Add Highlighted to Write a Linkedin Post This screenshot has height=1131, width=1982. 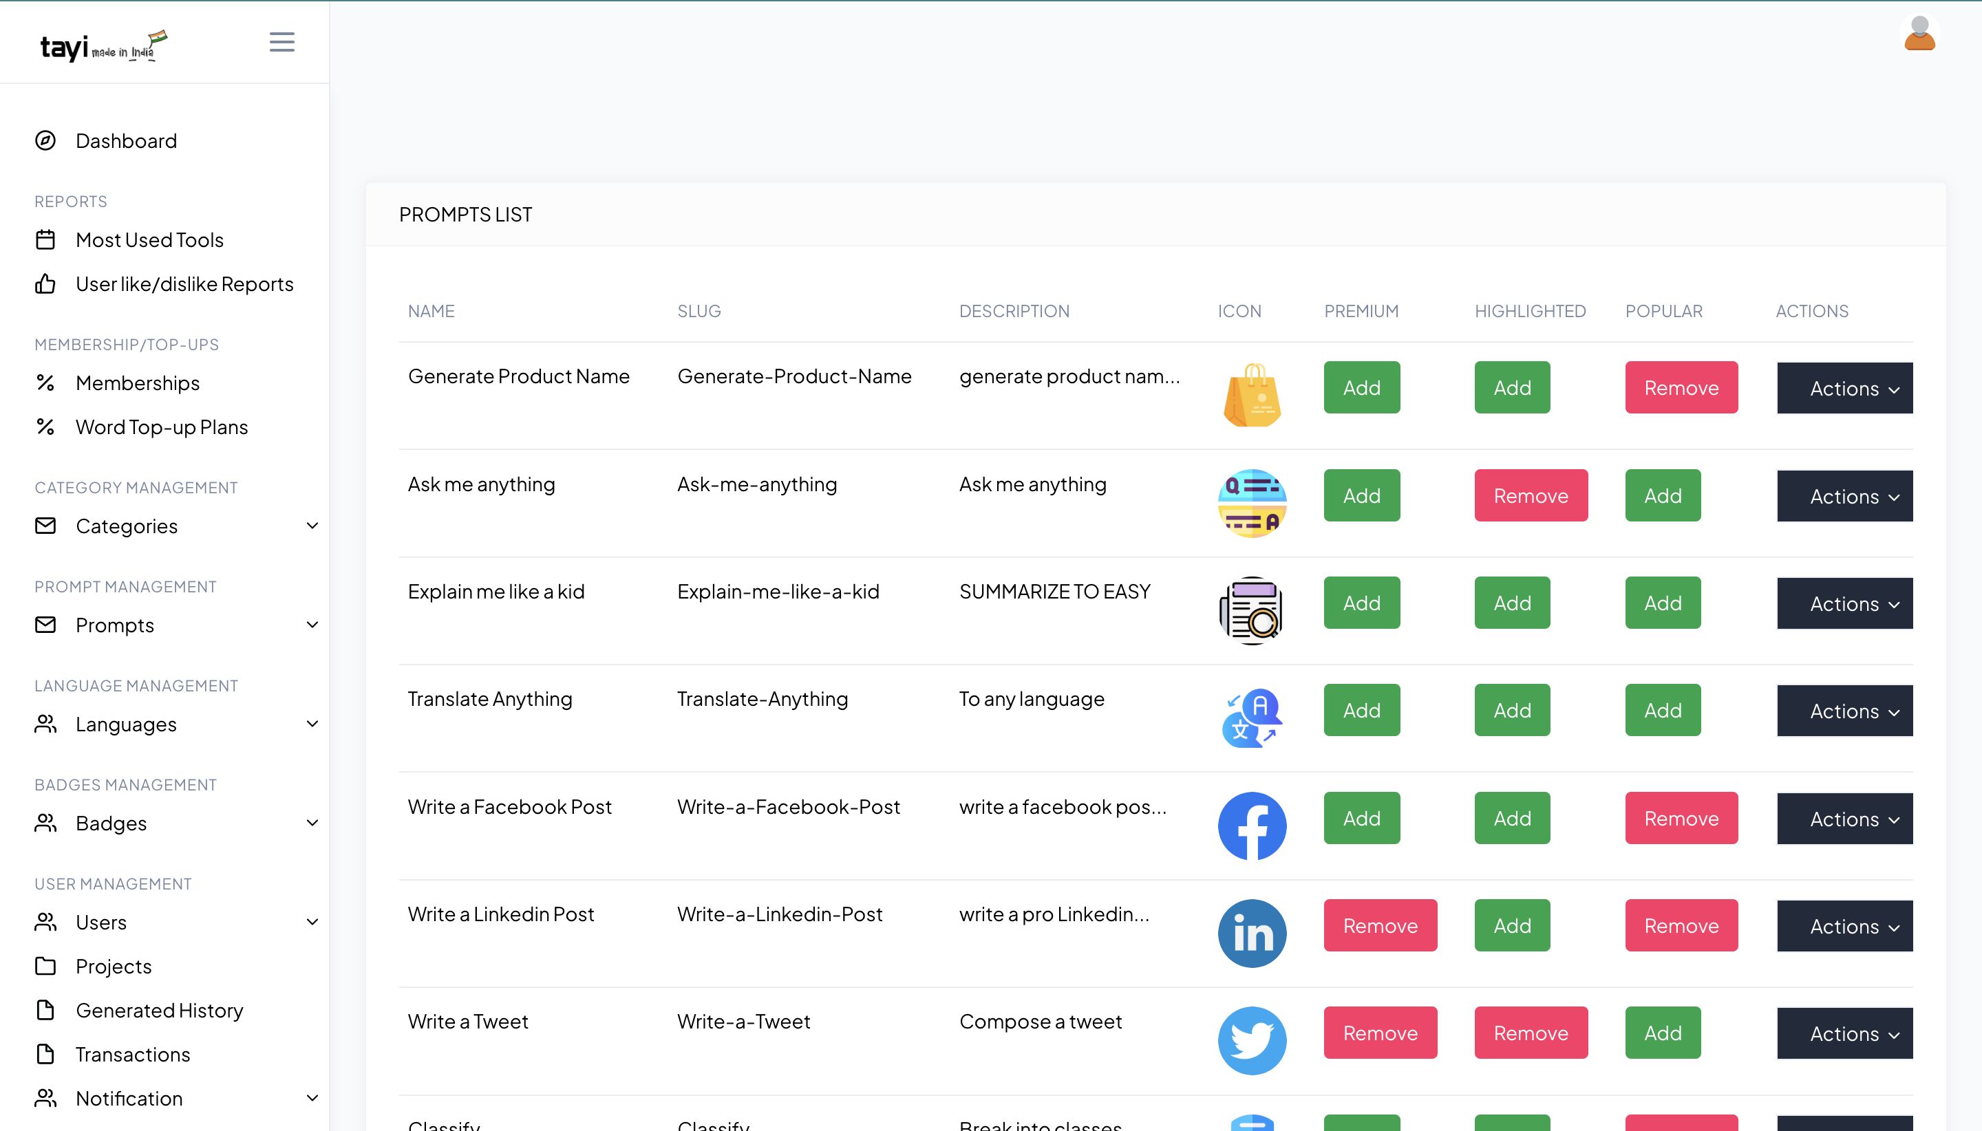tap(1512, 925)
